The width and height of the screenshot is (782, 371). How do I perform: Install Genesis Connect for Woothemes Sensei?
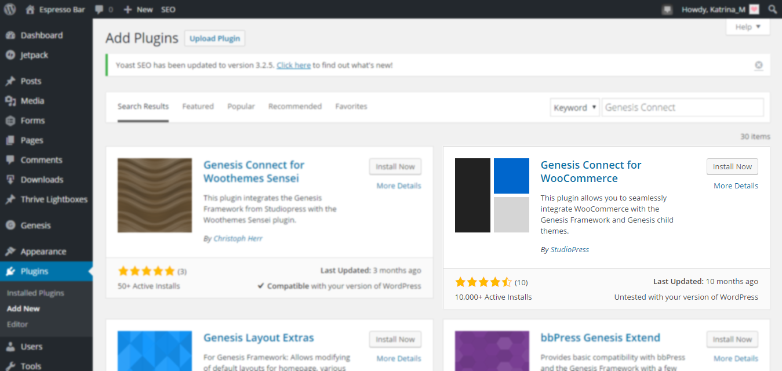(x=395, y=166)
